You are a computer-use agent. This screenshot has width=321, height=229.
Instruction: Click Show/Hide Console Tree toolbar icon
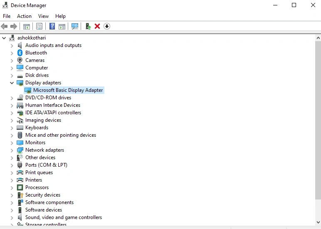[x=27, y=26]
